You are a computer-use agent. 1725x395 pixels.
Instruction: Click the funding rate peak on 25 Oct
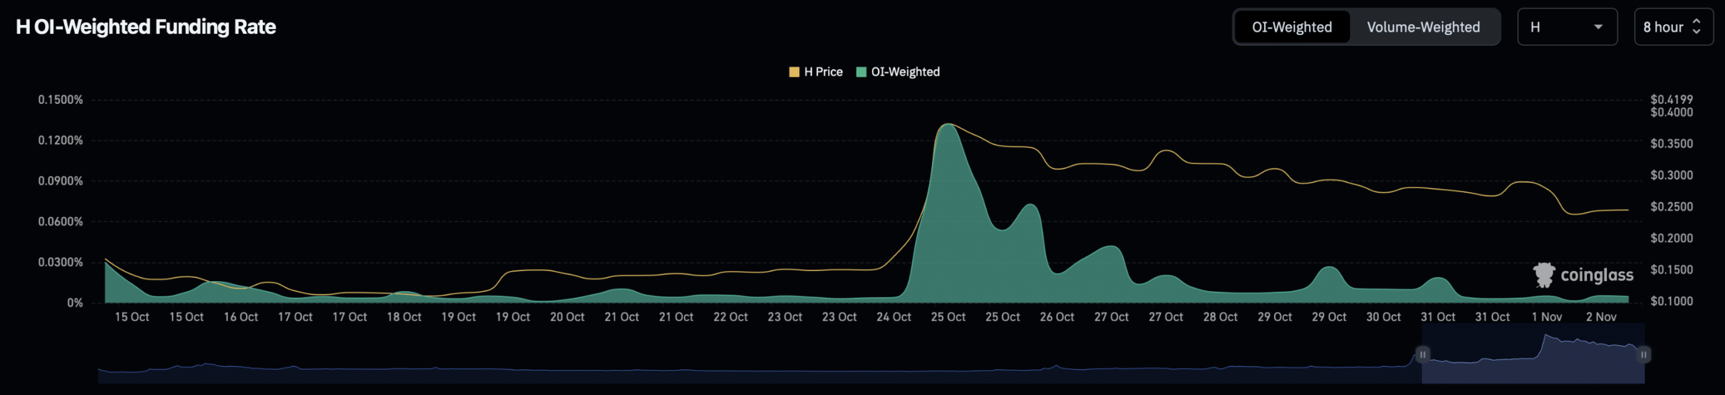tap(949, 124)
